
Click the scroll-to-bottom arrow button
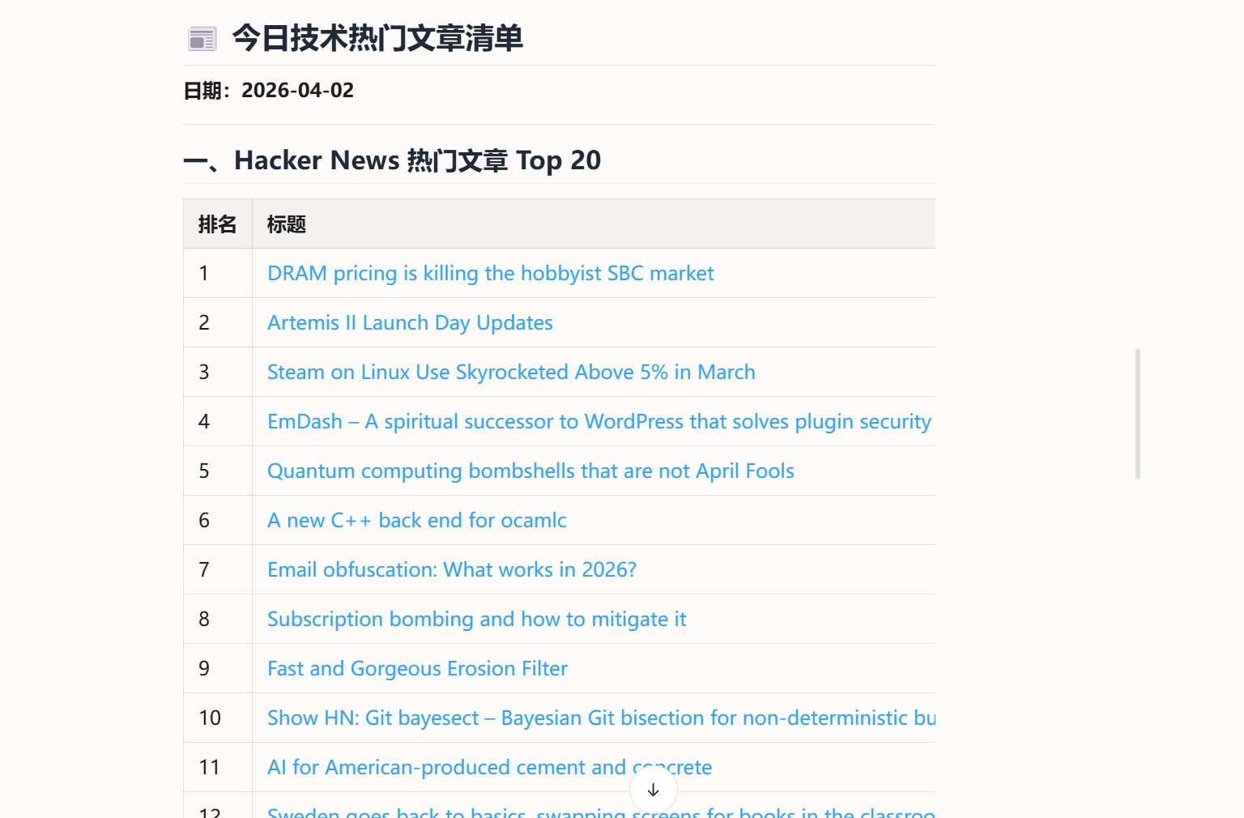point(654,790)
